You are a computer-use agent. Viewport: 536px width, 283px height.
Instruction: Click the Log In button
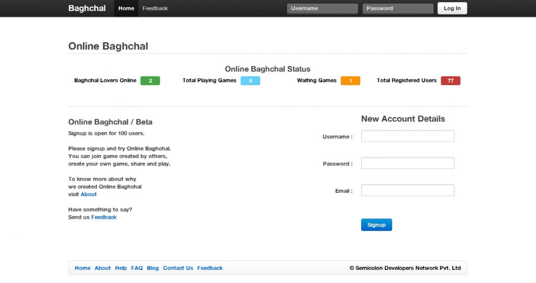click(x=452, y=8)
